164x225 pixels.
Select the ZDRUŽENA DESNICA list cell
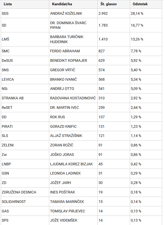coord(25,192)
